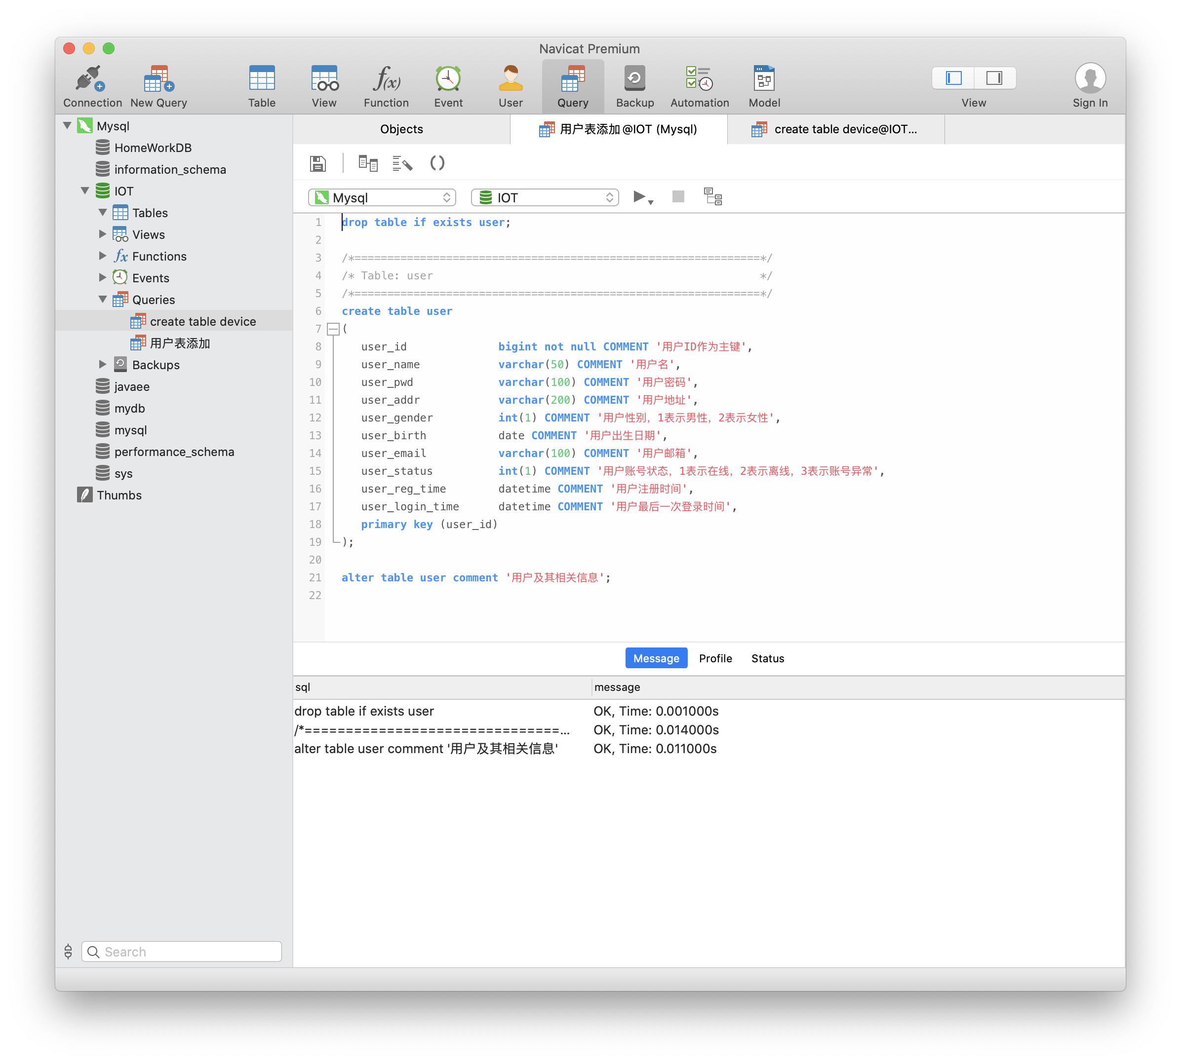Open the query builder tool icon
The height and width of the screenshot is (1064, 1181).
[x=368, y=163]
